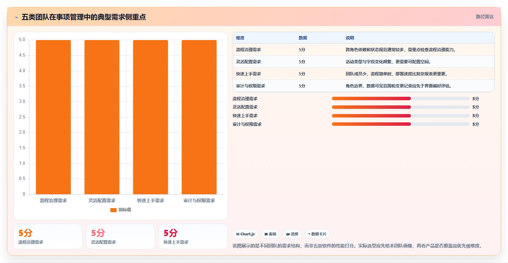The height and width of the screenshot is (263, 508).
Task: Click x-axis label 流程治理需求 below the chart
Action: point(54,200)
